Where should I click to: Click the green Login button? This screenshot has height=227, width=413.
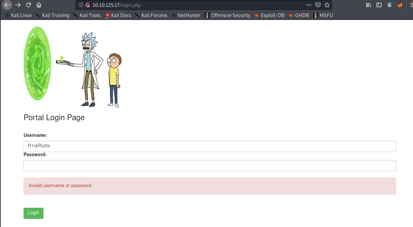pyautogui.click(x=33, y=213)
